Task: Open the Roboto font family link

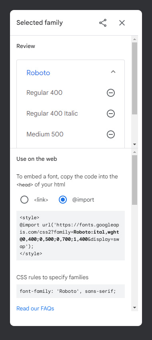Action: pyautogui.click(x=38, y=73)
